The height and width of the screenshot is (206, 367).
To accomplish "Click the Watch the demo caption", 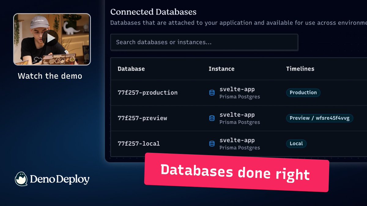I will [x=50, y=76].
